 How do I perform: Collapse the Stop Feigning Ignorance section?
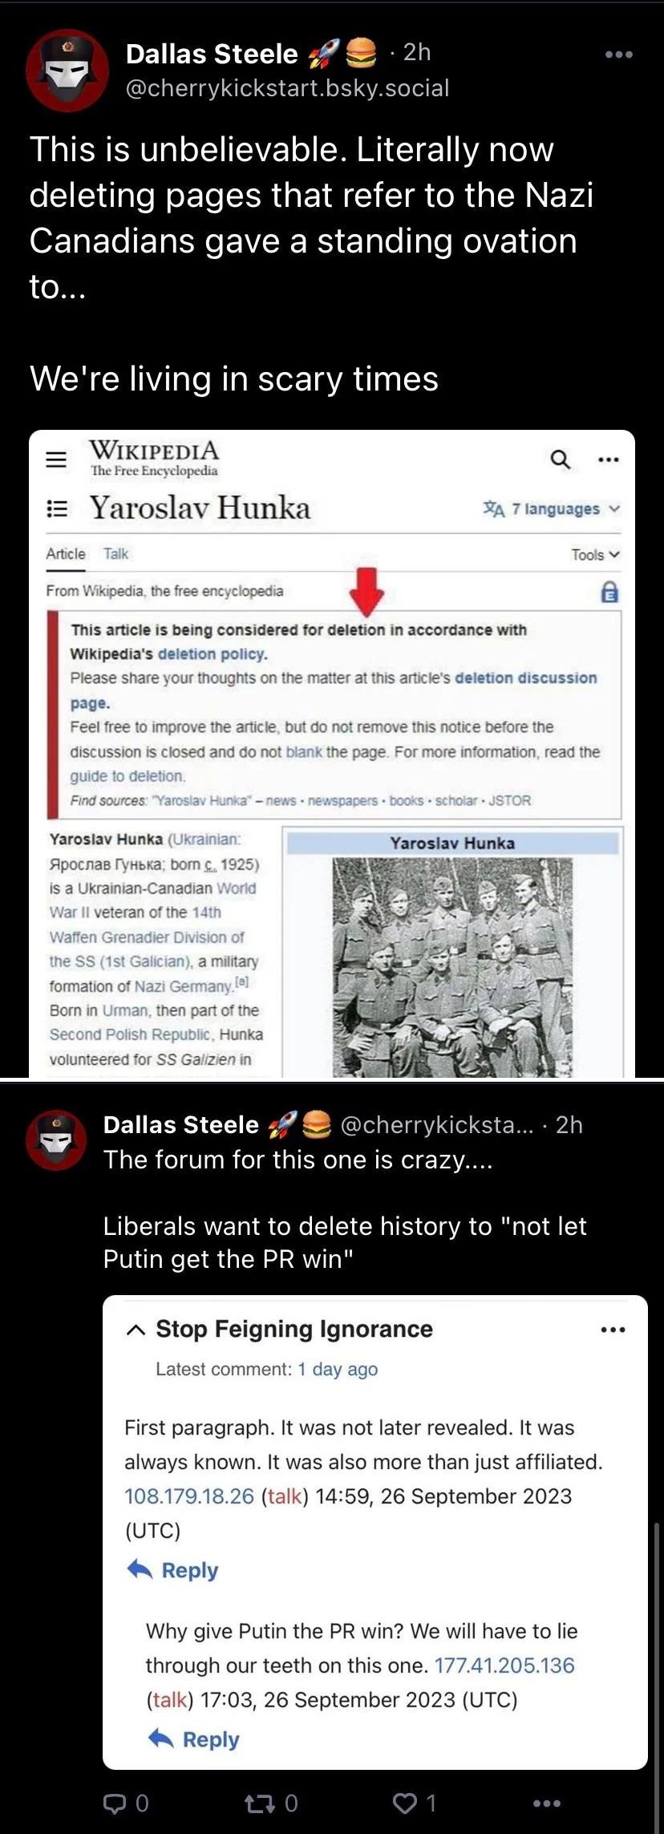click(x=136, y=1330)
